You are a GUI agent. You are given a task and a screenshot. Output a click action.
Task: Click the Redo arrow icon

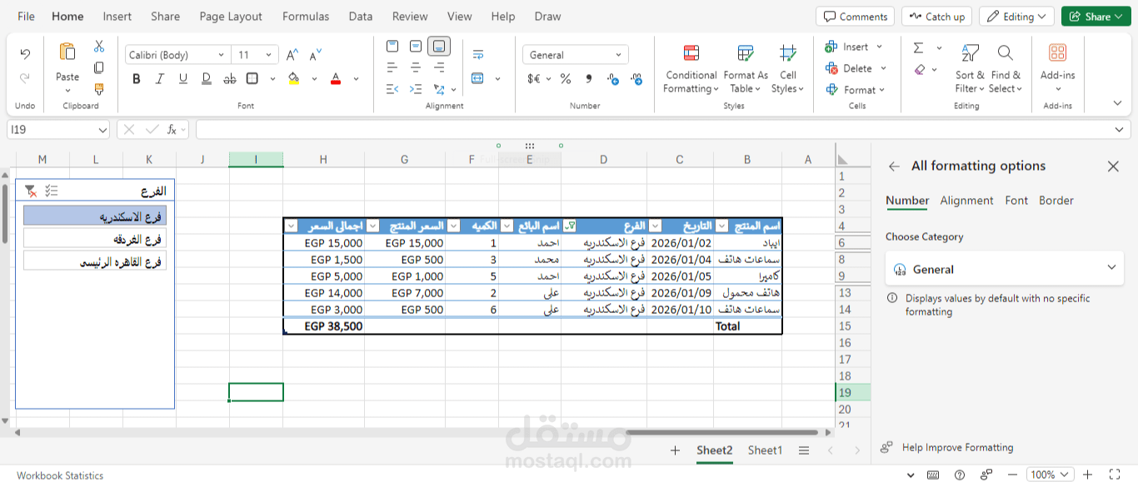click(x=25, y=78)
